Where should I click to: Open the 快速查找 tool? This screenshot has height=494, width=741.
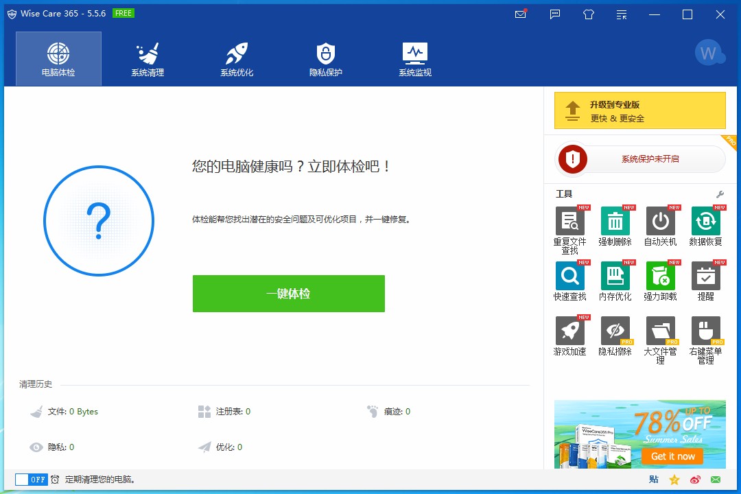(x=570, y=281)
